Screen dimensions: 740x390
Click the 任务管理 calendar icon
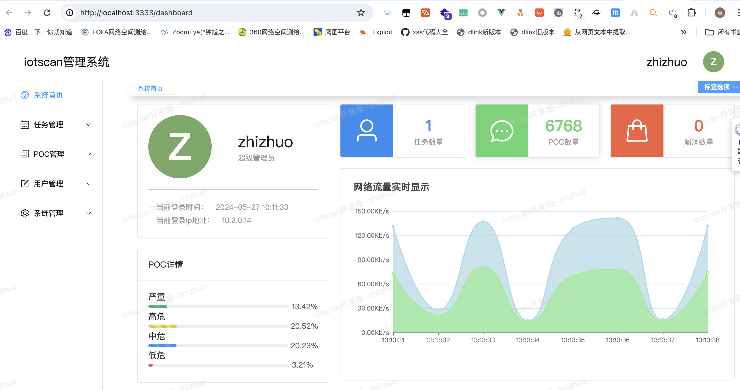click(25, 125)
